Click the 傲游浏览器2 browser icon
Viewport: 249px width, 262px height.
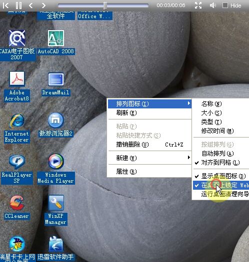point(56,120)
